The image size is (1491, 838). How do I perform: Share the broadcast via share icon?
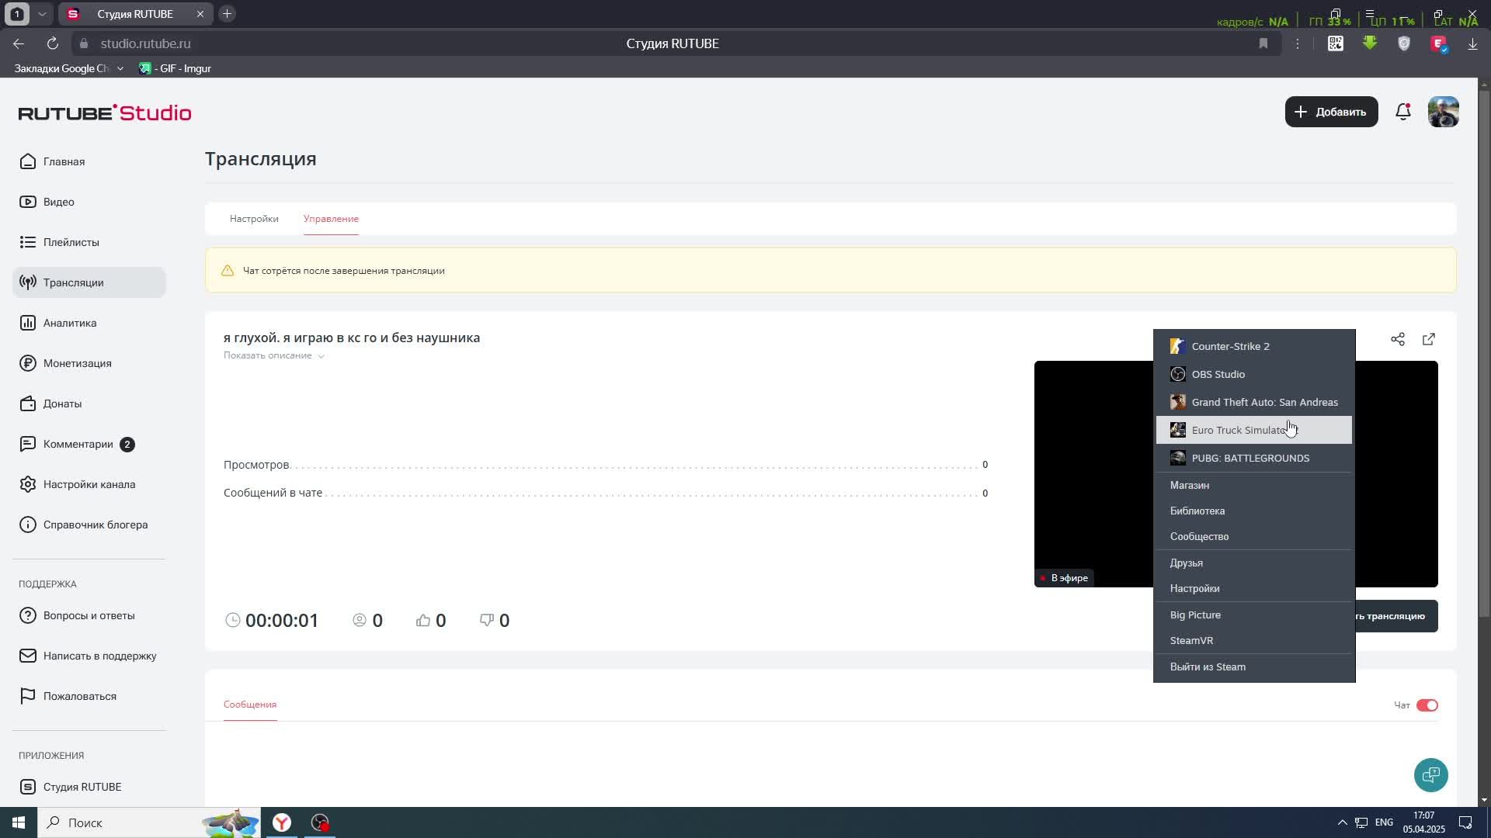click(x=1398, y=339)
